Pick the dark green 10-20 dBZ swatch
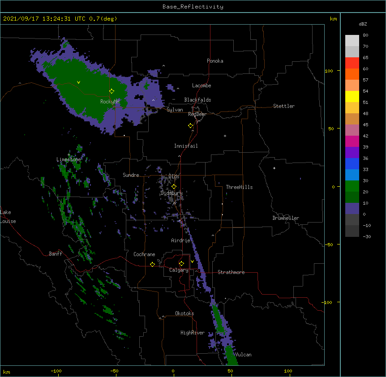Image resolution: width=386 pixels, height=377 pixels. (352, 197)
